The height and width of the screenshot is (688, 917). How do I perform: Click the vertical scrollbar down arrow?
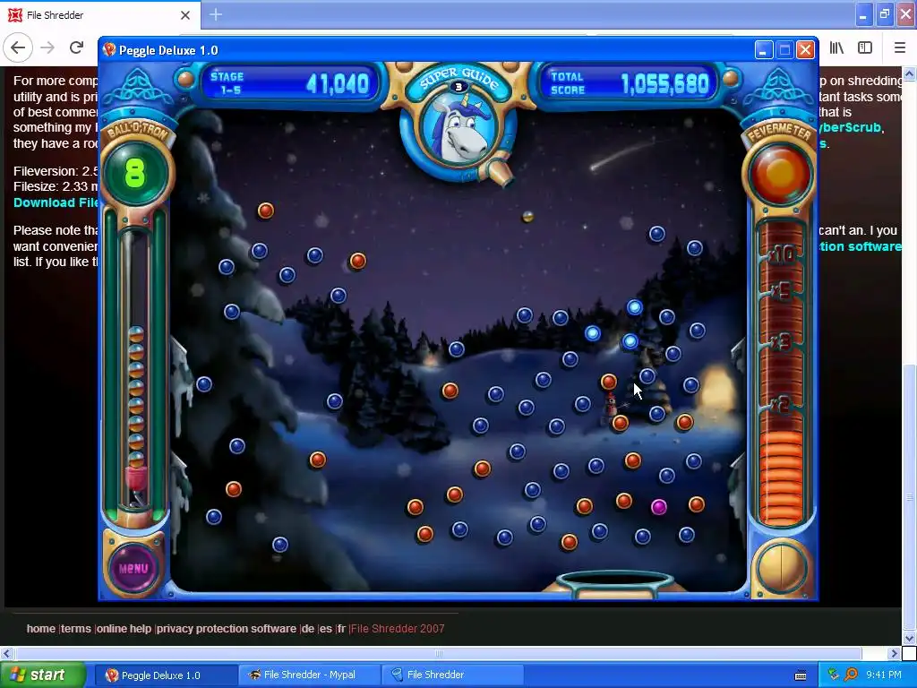[x=910, y=638]
